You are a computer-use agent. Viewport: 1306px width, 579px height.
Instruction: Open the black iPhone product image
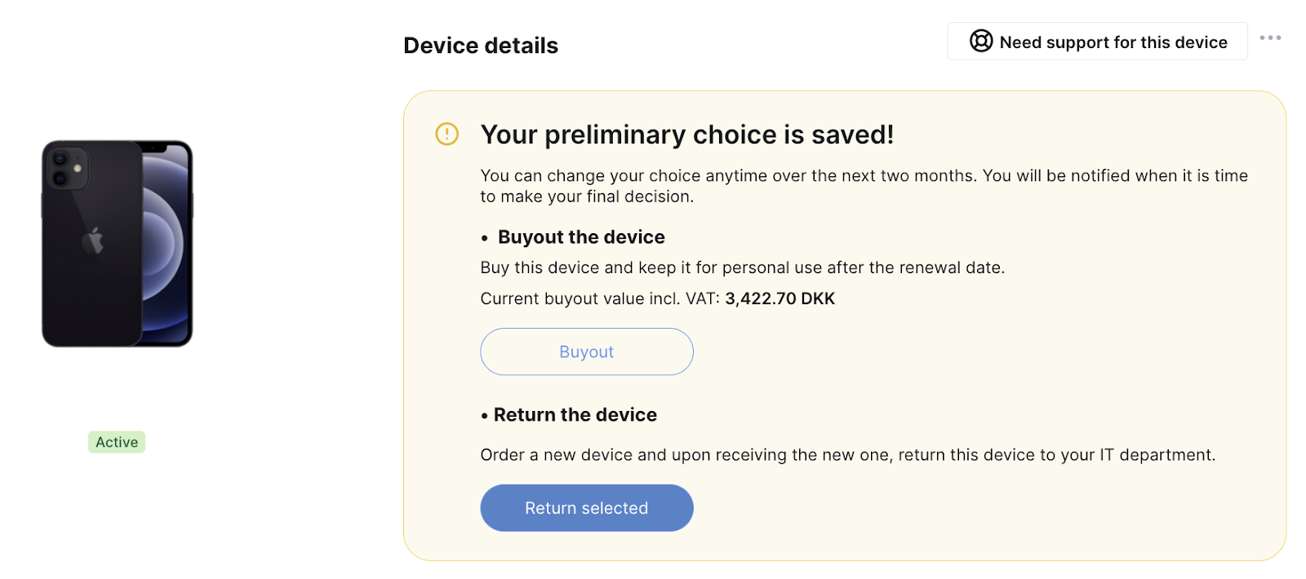[x=118, y=244]
